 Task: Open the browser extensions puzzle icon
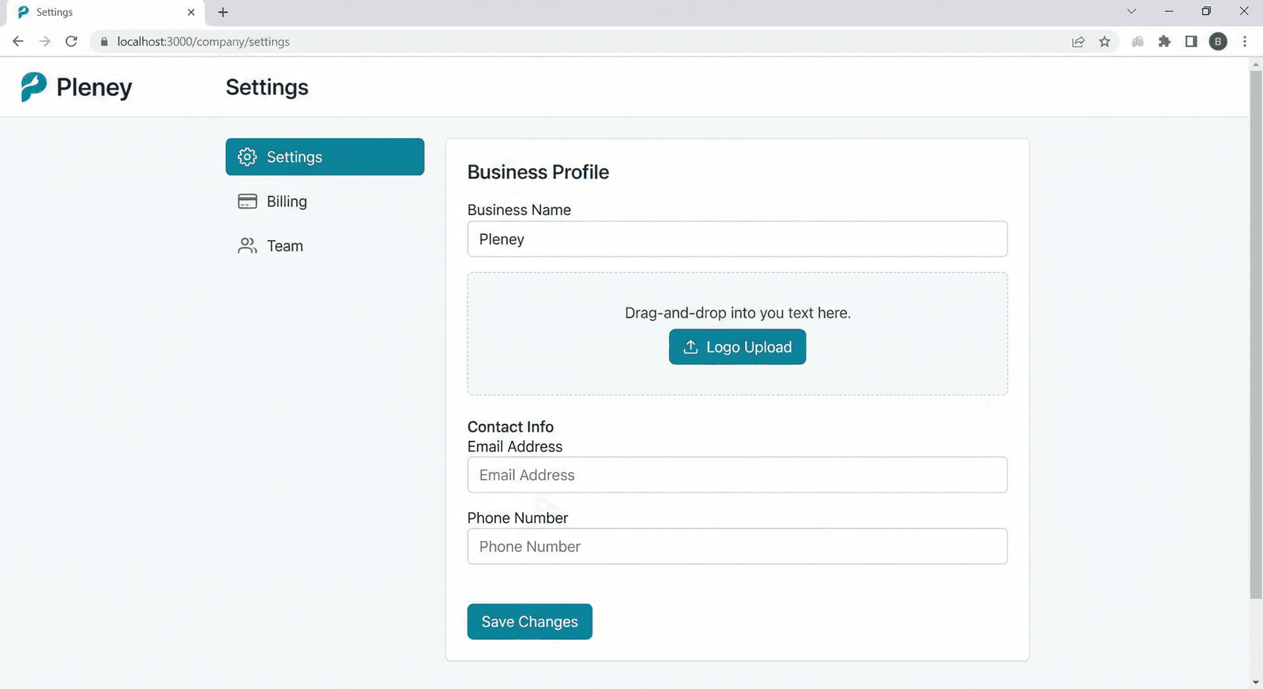coord(1164,41)
